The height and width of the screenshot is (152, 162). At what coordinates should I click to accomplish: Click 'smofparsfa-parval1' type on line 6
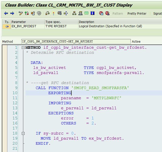[x=119, y=73]
